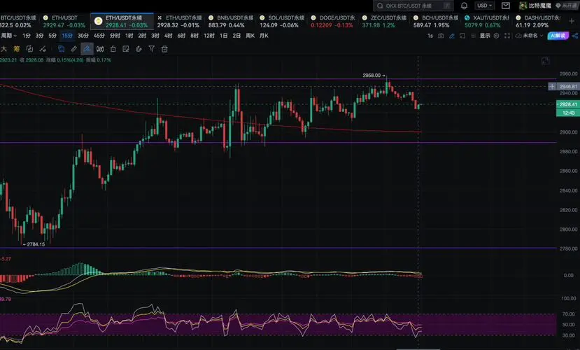Click the plus button at price 2946.81
This screenshot has width=580, height=350.
552,87
